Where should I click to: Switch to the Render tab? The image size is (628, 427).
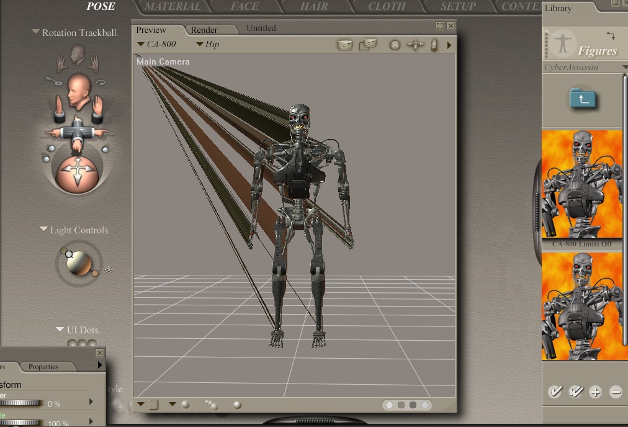[204, 30]
